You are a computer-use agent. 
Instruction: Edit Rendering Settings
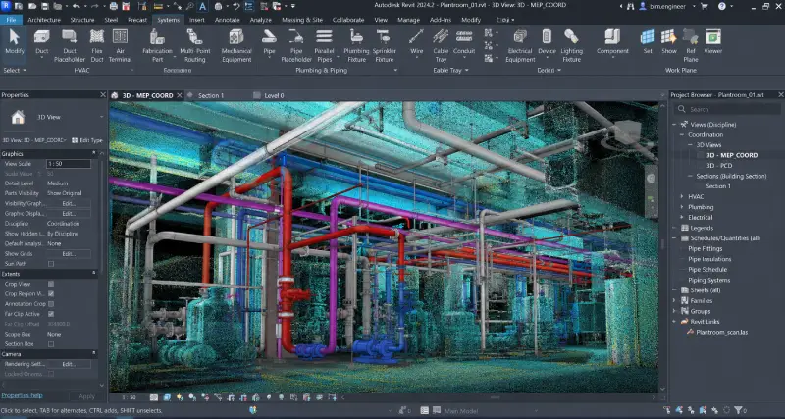(69, 364)
